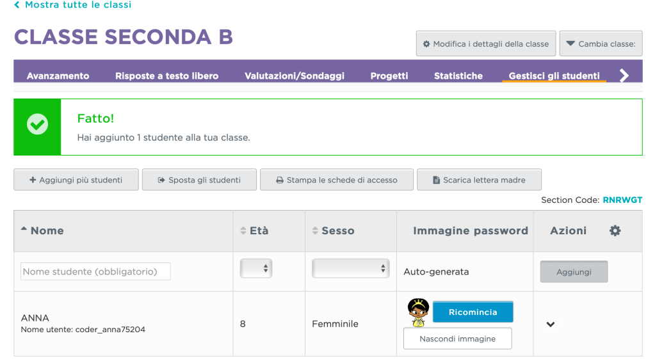Click the Ricomincia password button

(x=473, y=312)
